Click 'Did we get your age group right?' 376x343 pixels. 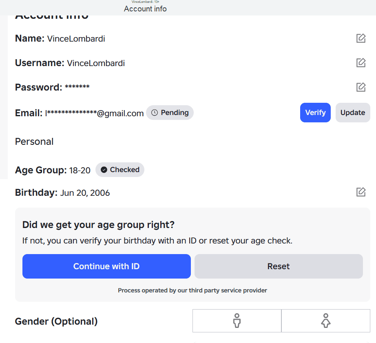tap(98, 225)
